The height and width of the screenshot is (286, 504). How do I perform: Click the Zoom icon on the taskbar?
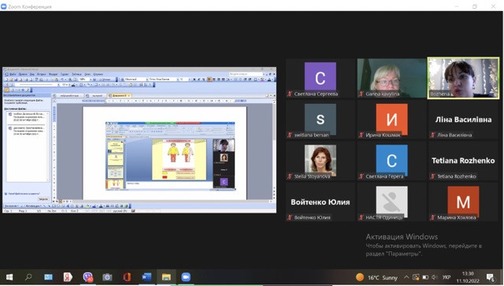186,277
